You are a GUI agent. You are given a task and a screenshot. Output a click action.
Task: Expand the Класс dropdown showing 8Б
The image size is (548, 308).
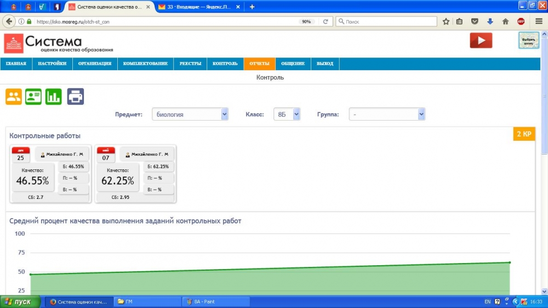[x=287, y=115]
